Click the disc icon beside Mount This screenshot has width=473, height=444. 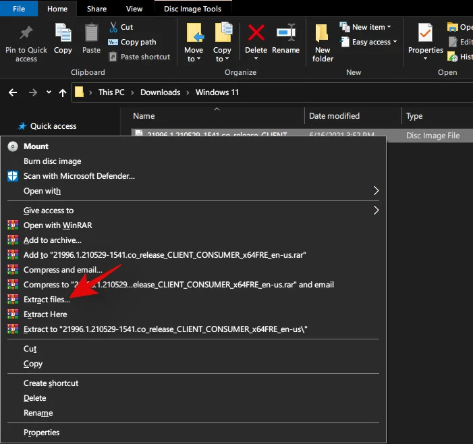point(13,146)
